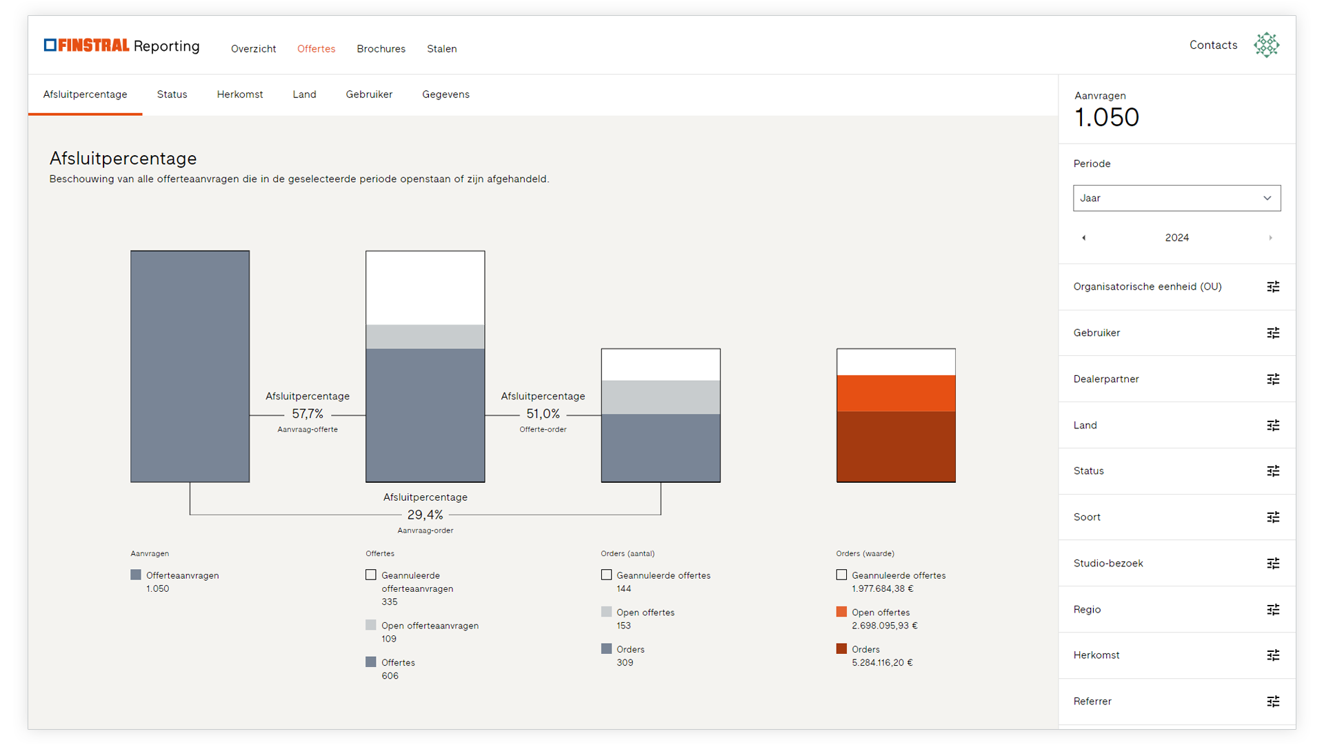Switch to the Afsluitpercentage tab
1324x745 pixels.
click(x=85, y=95)
